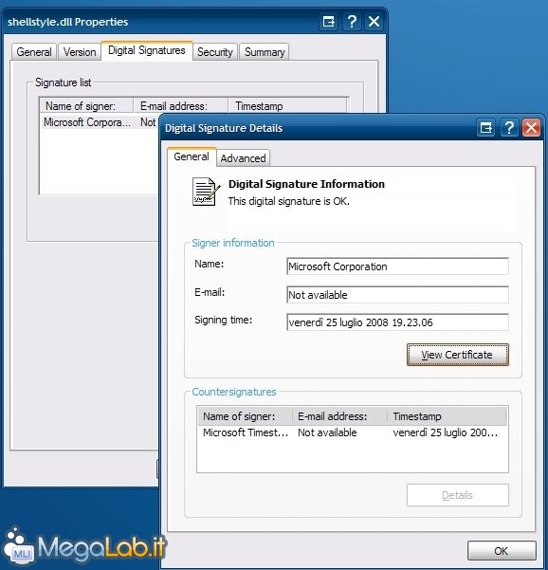Click the extra window button in shellstyle.dll Properties title bar
The width and height of the screenshot is (548, 570).
tap(328, 22)
